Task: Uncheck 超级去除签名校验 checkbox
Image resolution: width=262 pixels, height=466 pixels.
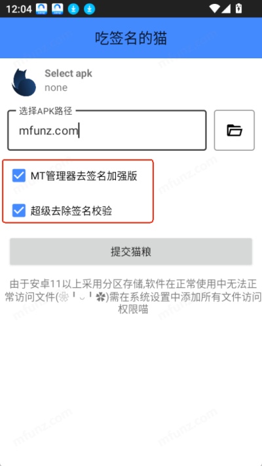Action: (x=19, y=210)
